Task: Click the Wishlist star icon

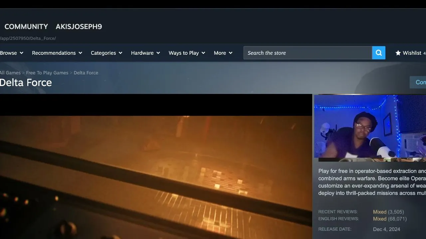Action: coord(398,53)
